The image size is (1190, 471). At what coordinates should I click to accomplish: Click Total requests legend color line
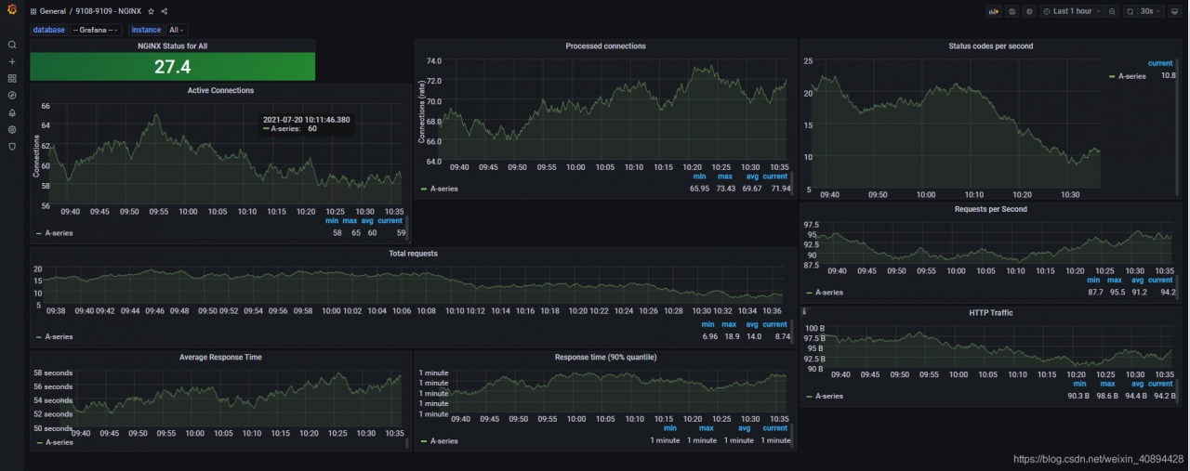(38, 336)
